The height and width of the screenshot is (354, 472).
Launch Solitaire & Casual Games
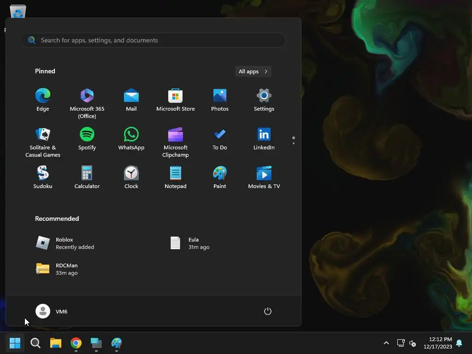[43, 142]
